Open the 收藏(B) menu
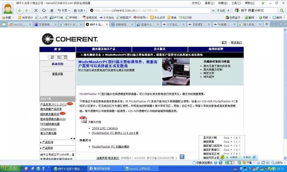The width and height of the screenshot is (287, 172). (x=223, y=3)
